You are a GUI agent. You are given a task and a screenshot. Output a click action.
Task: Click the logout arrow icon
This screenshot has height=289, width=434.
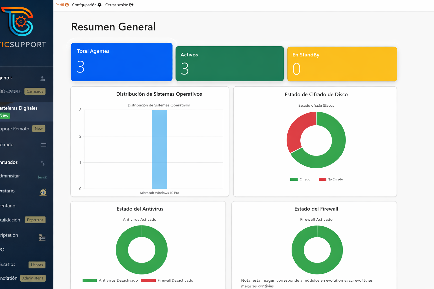coord(131,5)
